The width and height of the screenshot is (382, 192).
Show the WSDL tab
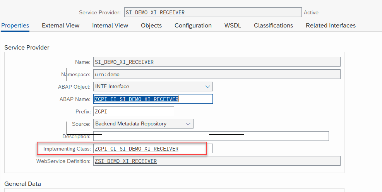[x=233, y=26]
